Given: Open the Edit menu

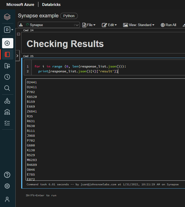Looking at the screenshot, I should point(109,25).
